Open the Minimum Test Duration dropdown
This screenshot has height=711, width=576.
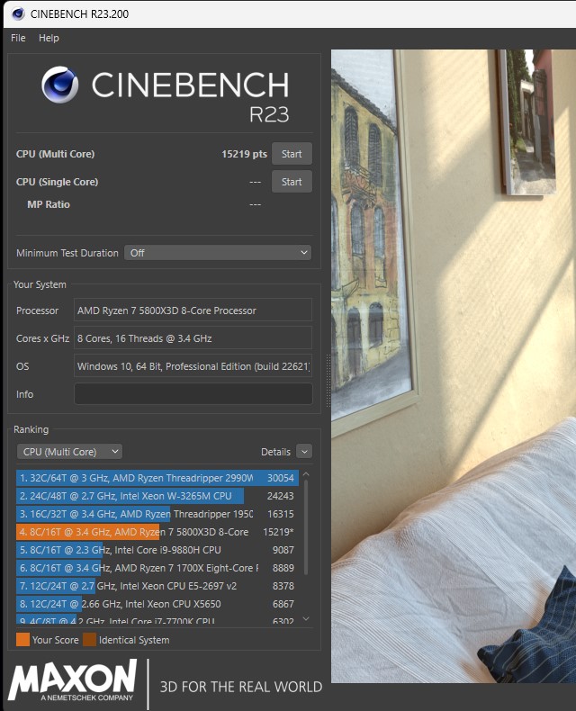click(x=218, y=253)
